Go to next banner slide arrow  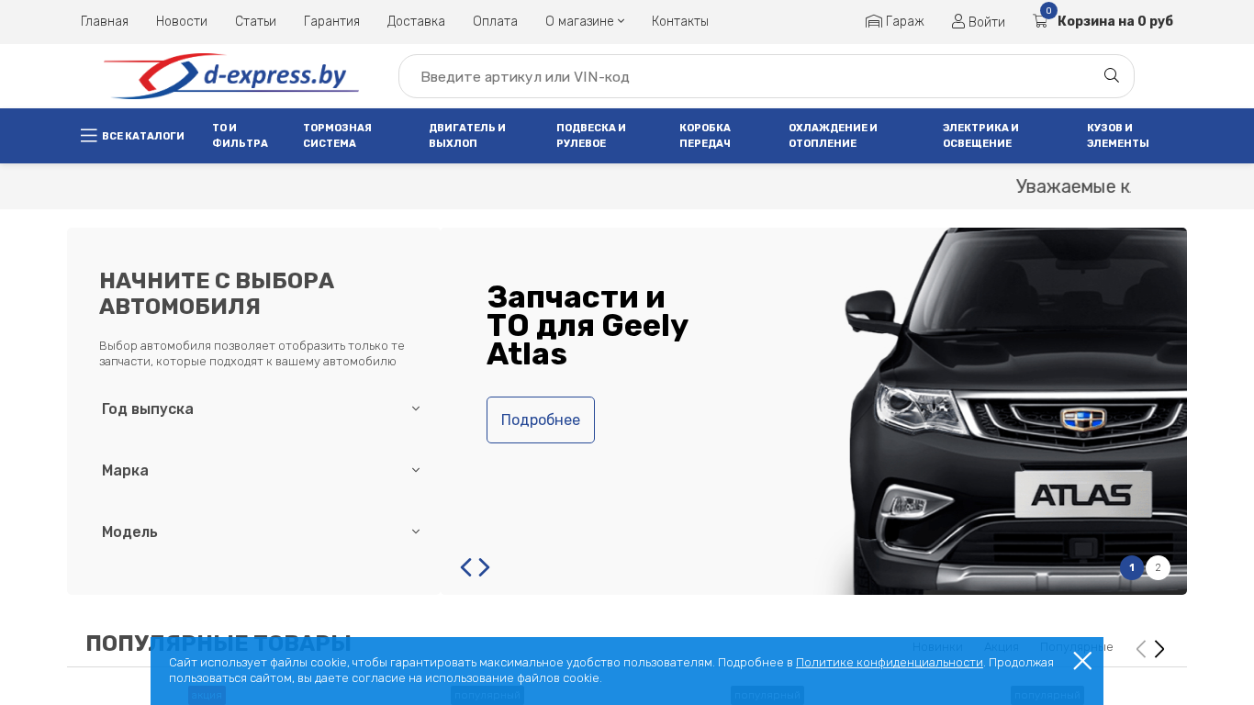click(x=485, y=567)
